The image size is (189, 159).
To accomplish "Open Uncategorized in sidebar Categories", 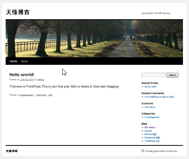I will click(x=152, y=117).
